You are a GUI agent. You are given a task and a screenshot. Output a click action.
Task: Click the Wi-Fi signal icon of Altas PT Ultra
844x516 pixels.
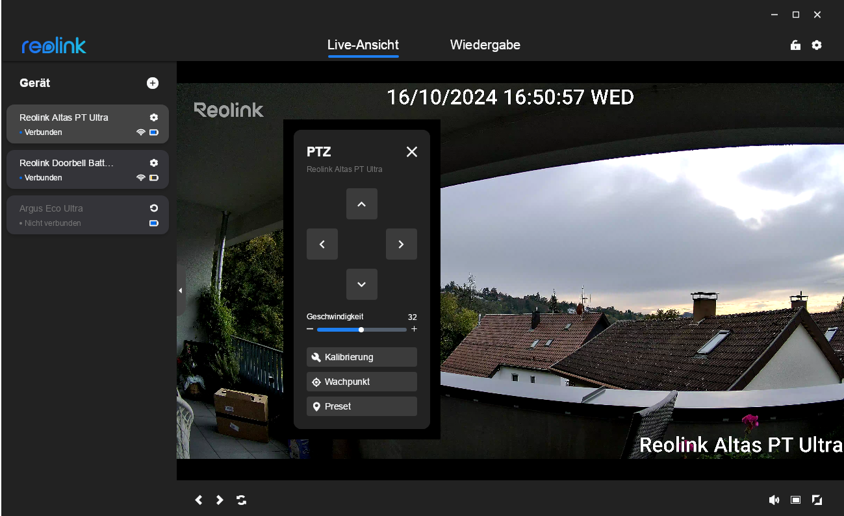[141, 132]
